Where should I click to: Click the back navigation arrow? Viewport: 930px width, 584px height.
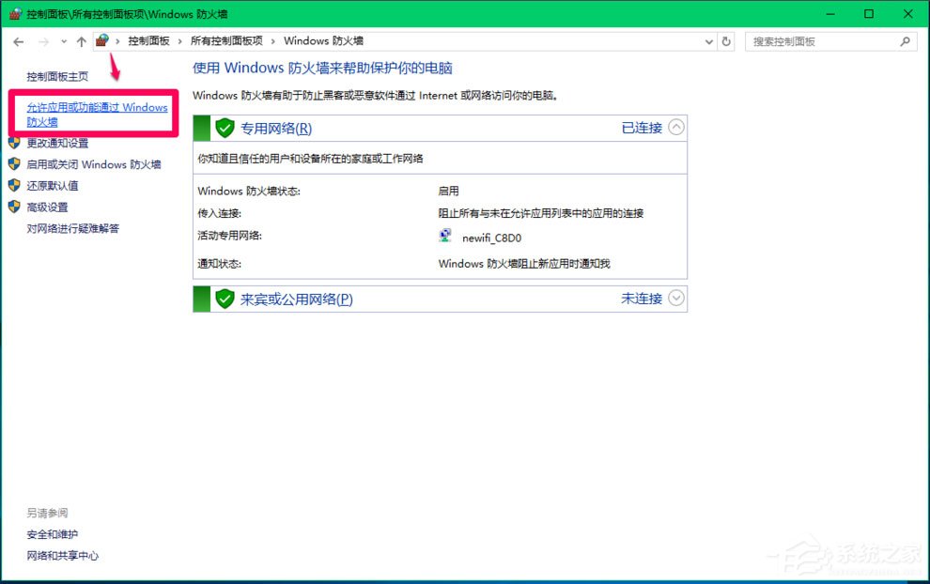pos(19,40)
